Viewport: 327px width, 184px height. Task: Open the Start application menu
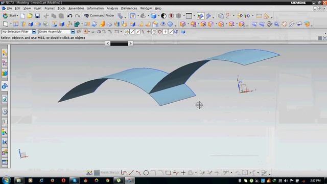click(x=10, y=16)
